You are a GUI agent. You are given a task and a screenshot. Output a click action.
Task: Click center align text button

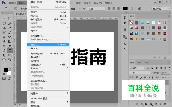[x=114, y=8]
